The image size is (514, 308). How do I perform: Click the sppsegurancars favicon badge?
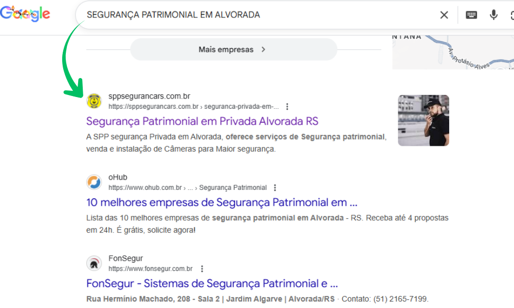point(94,101)
